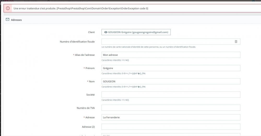Click the Adresses envelope icon
The image size is (261, 136).
pos(8,20)
